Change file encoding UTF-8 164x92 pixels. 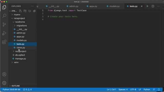tap(133, 89)
